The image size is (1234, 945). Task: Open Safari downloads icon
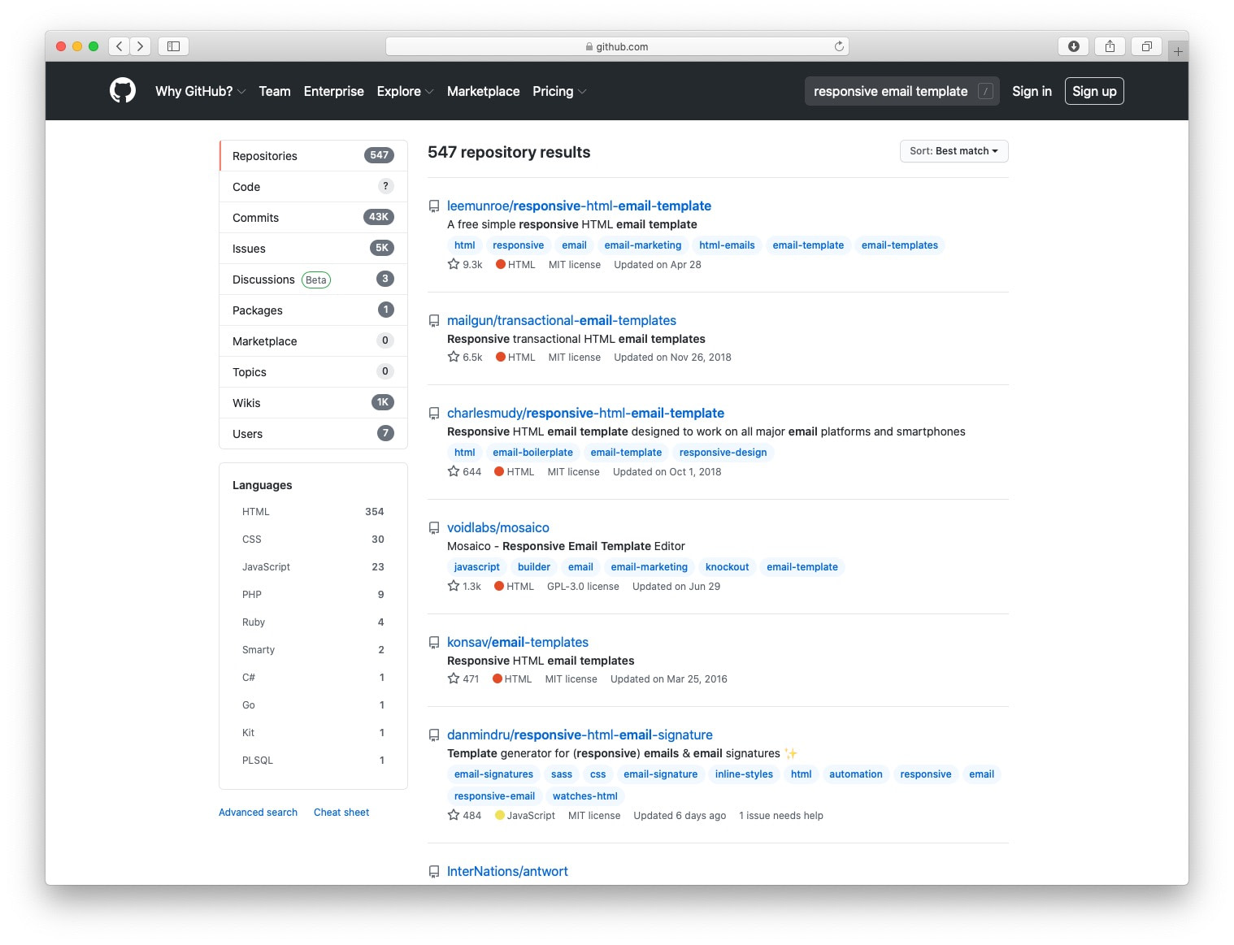point(1073,46)
